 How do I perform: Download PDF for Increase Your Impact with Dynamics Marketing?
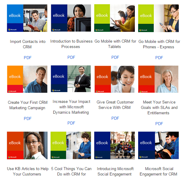[x=71, y=123]
